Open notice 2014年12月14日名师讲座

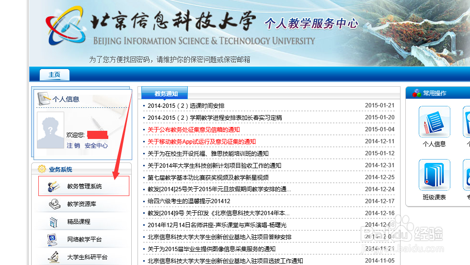tap(217, 225)
